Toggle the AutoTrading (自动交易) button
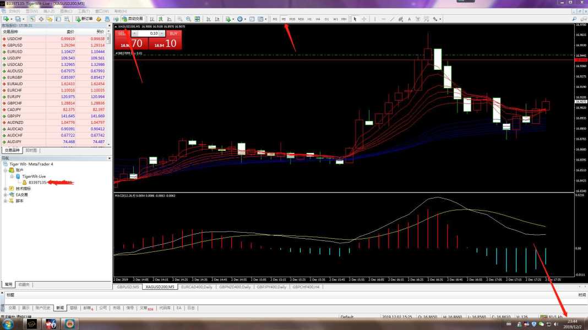 (132, 19)
